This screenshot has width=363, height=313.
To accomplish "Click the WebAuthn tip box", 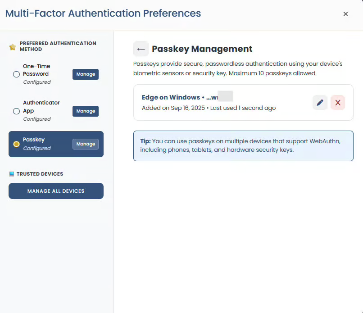I will tap(243, 146).
